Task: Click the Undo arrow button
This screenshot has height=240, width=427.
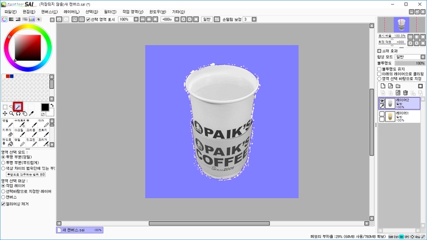Action: point(59,19)
